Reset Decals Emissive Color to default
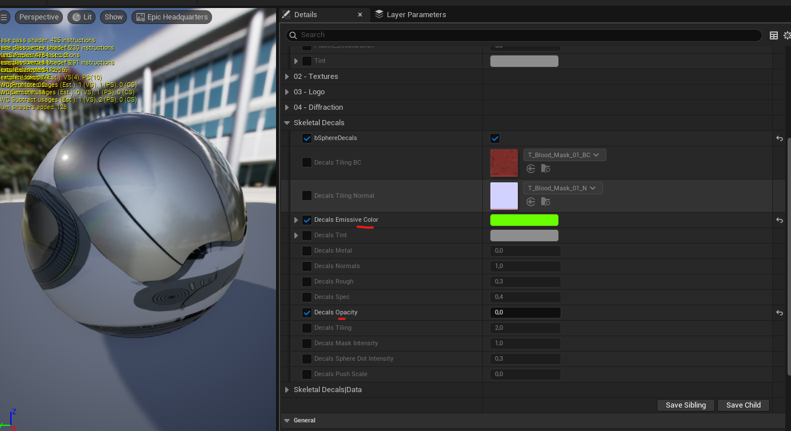 (x=779, y=220)
